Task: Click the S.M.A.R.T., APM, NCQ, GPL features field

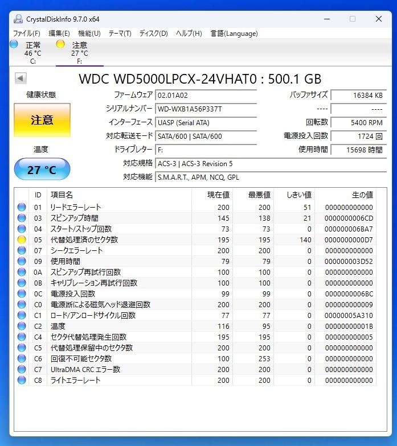Action: [271, 177]
